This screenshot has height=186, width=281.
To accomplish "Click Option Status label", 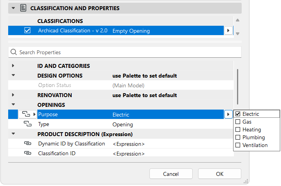I will point(54,85).
